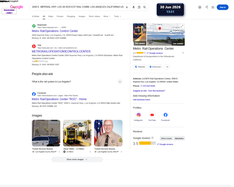The image size is (234, 187).
Task: Expand the +4 more actions chip
Action: [167, 67]
